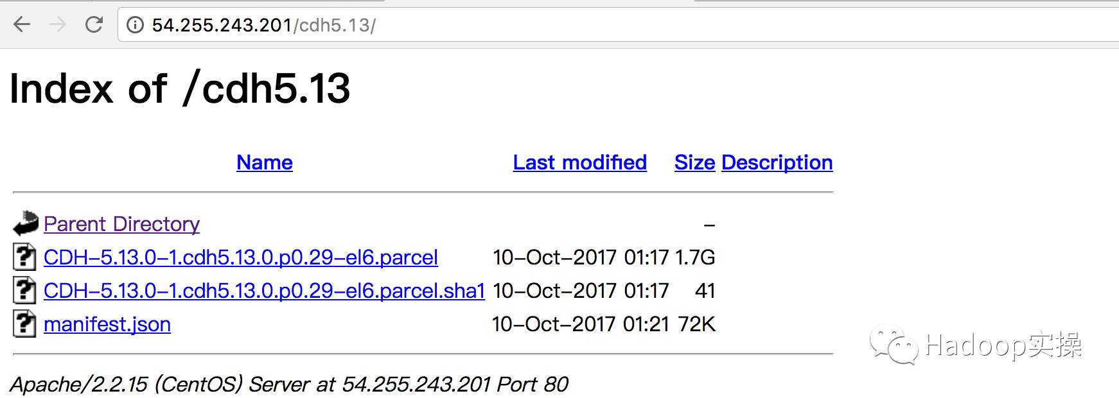Image resolution: width=1119 pixels, height=398 pixels.
Task: Click the "Index of /cdh5.13" heading
Action: (x=180, y=88)
